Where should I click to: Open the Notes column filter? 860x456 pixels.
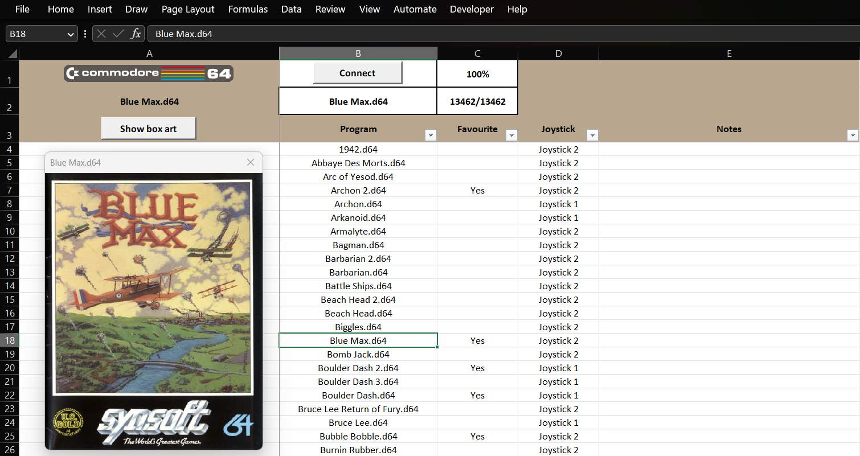853,135
